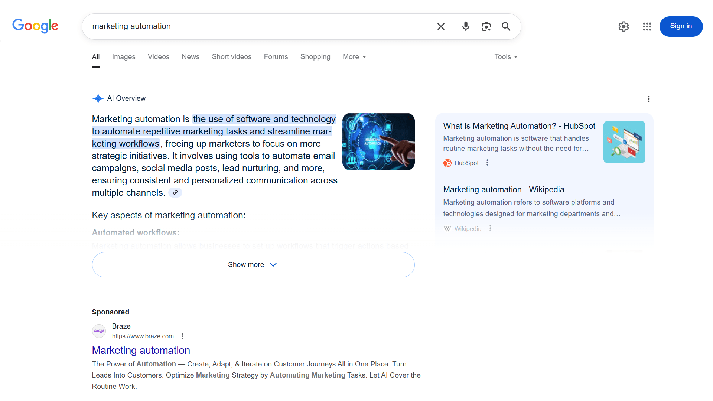Click the search magnifier icon
Screen dimensions: 713x401
click(506, 26)
